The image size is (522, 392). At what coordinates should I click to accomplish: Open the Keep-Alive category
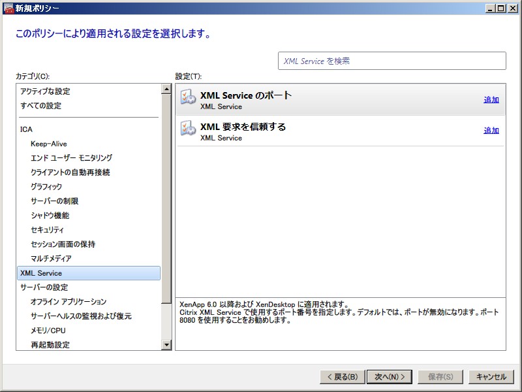click(x=48, y=144)
